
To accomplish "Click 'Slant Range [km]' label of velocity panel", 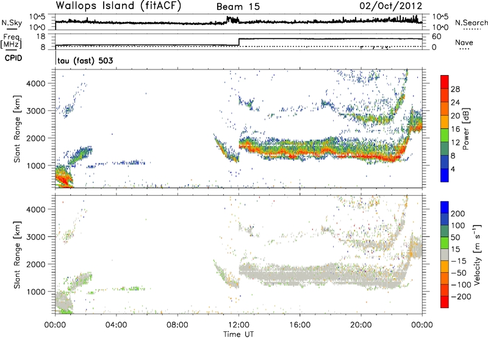I will pyautogui.click(x=17, y=255).
